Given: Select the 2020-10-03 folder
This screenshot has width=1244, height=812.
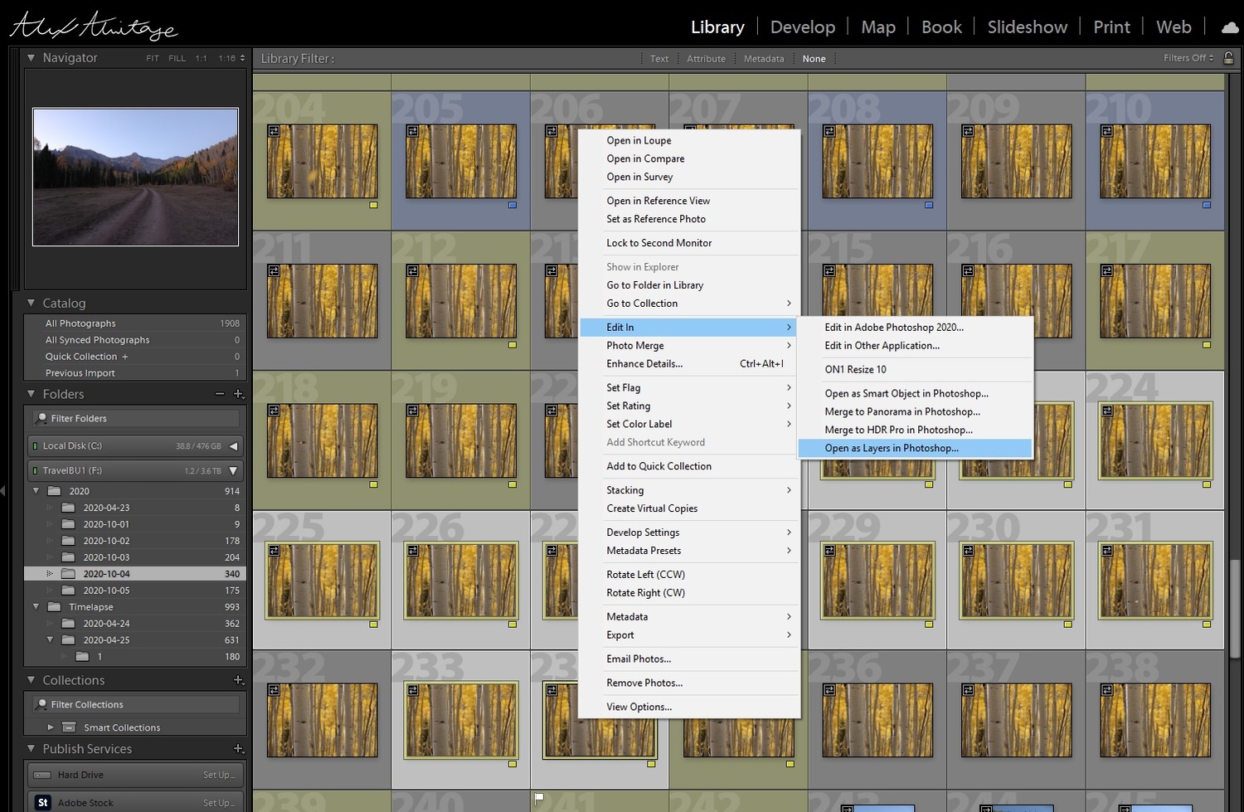Looking at the screenshot, I should click(x=106, y=557).
